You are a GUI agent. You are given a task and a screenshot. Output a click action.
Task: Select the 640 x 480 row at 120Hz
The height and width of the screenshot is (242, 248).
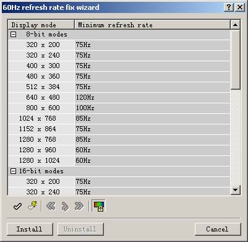[119, 97]
